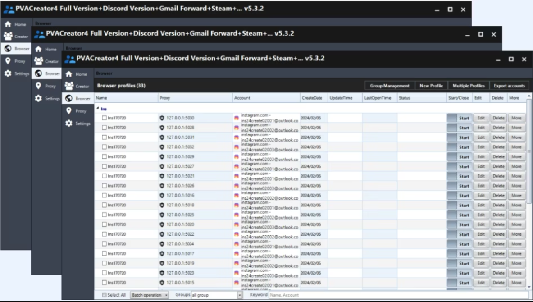
Task: Open Creator in the rearmost window sidebar
Action: [x=16, y=37]
